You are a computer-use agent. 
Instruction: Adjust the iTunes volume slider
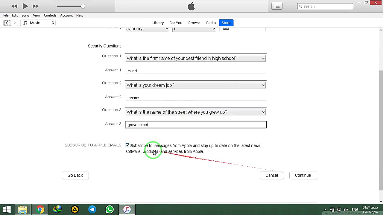point(71,6)
